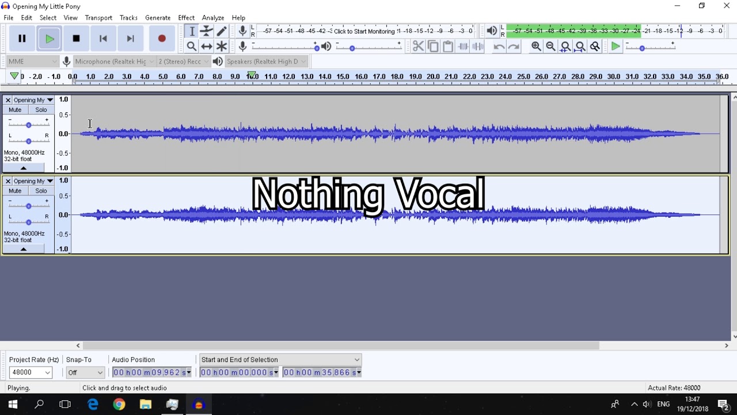Open Google Chrome from the taskbar

point(119,405)
